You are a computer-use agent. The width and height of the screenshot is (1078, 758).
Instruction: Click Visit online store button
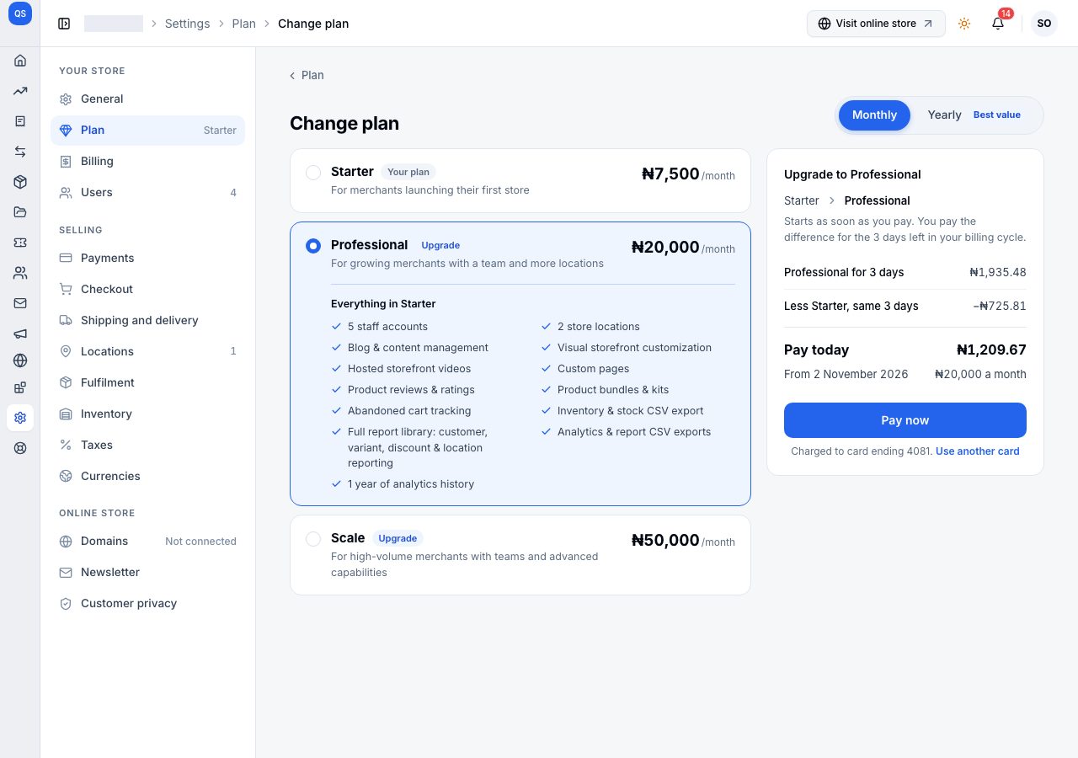(x=876, y=24)
